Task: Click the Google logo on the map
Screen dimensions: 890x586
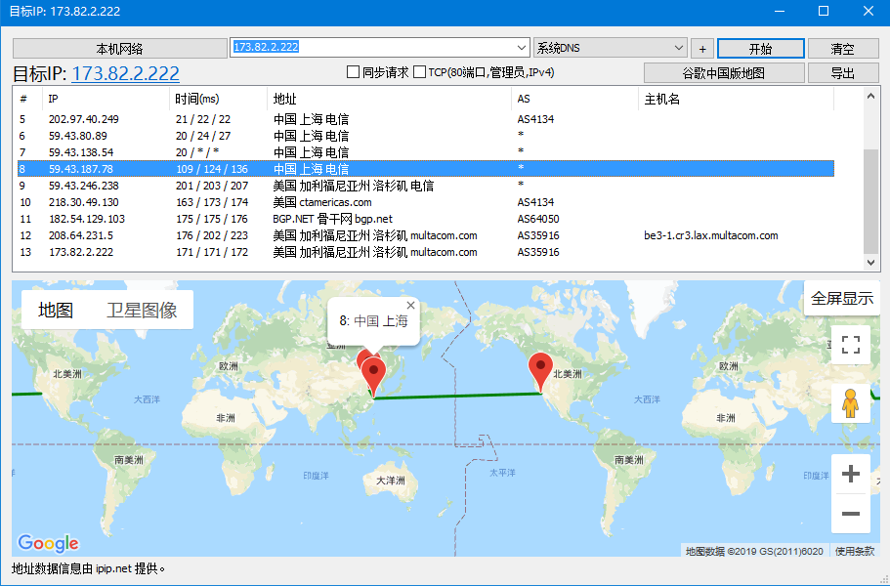Action: click(x=48, y=543)
